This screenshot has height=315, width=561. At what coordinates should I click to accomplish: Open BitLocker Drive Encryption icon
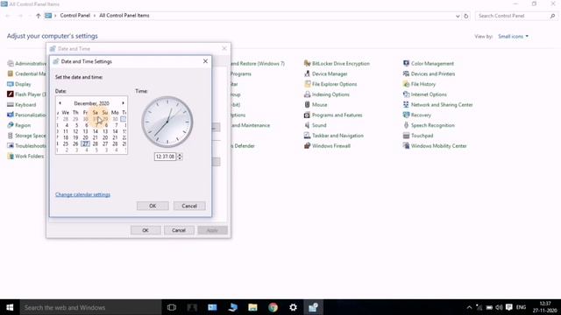(x=307, y=64)
